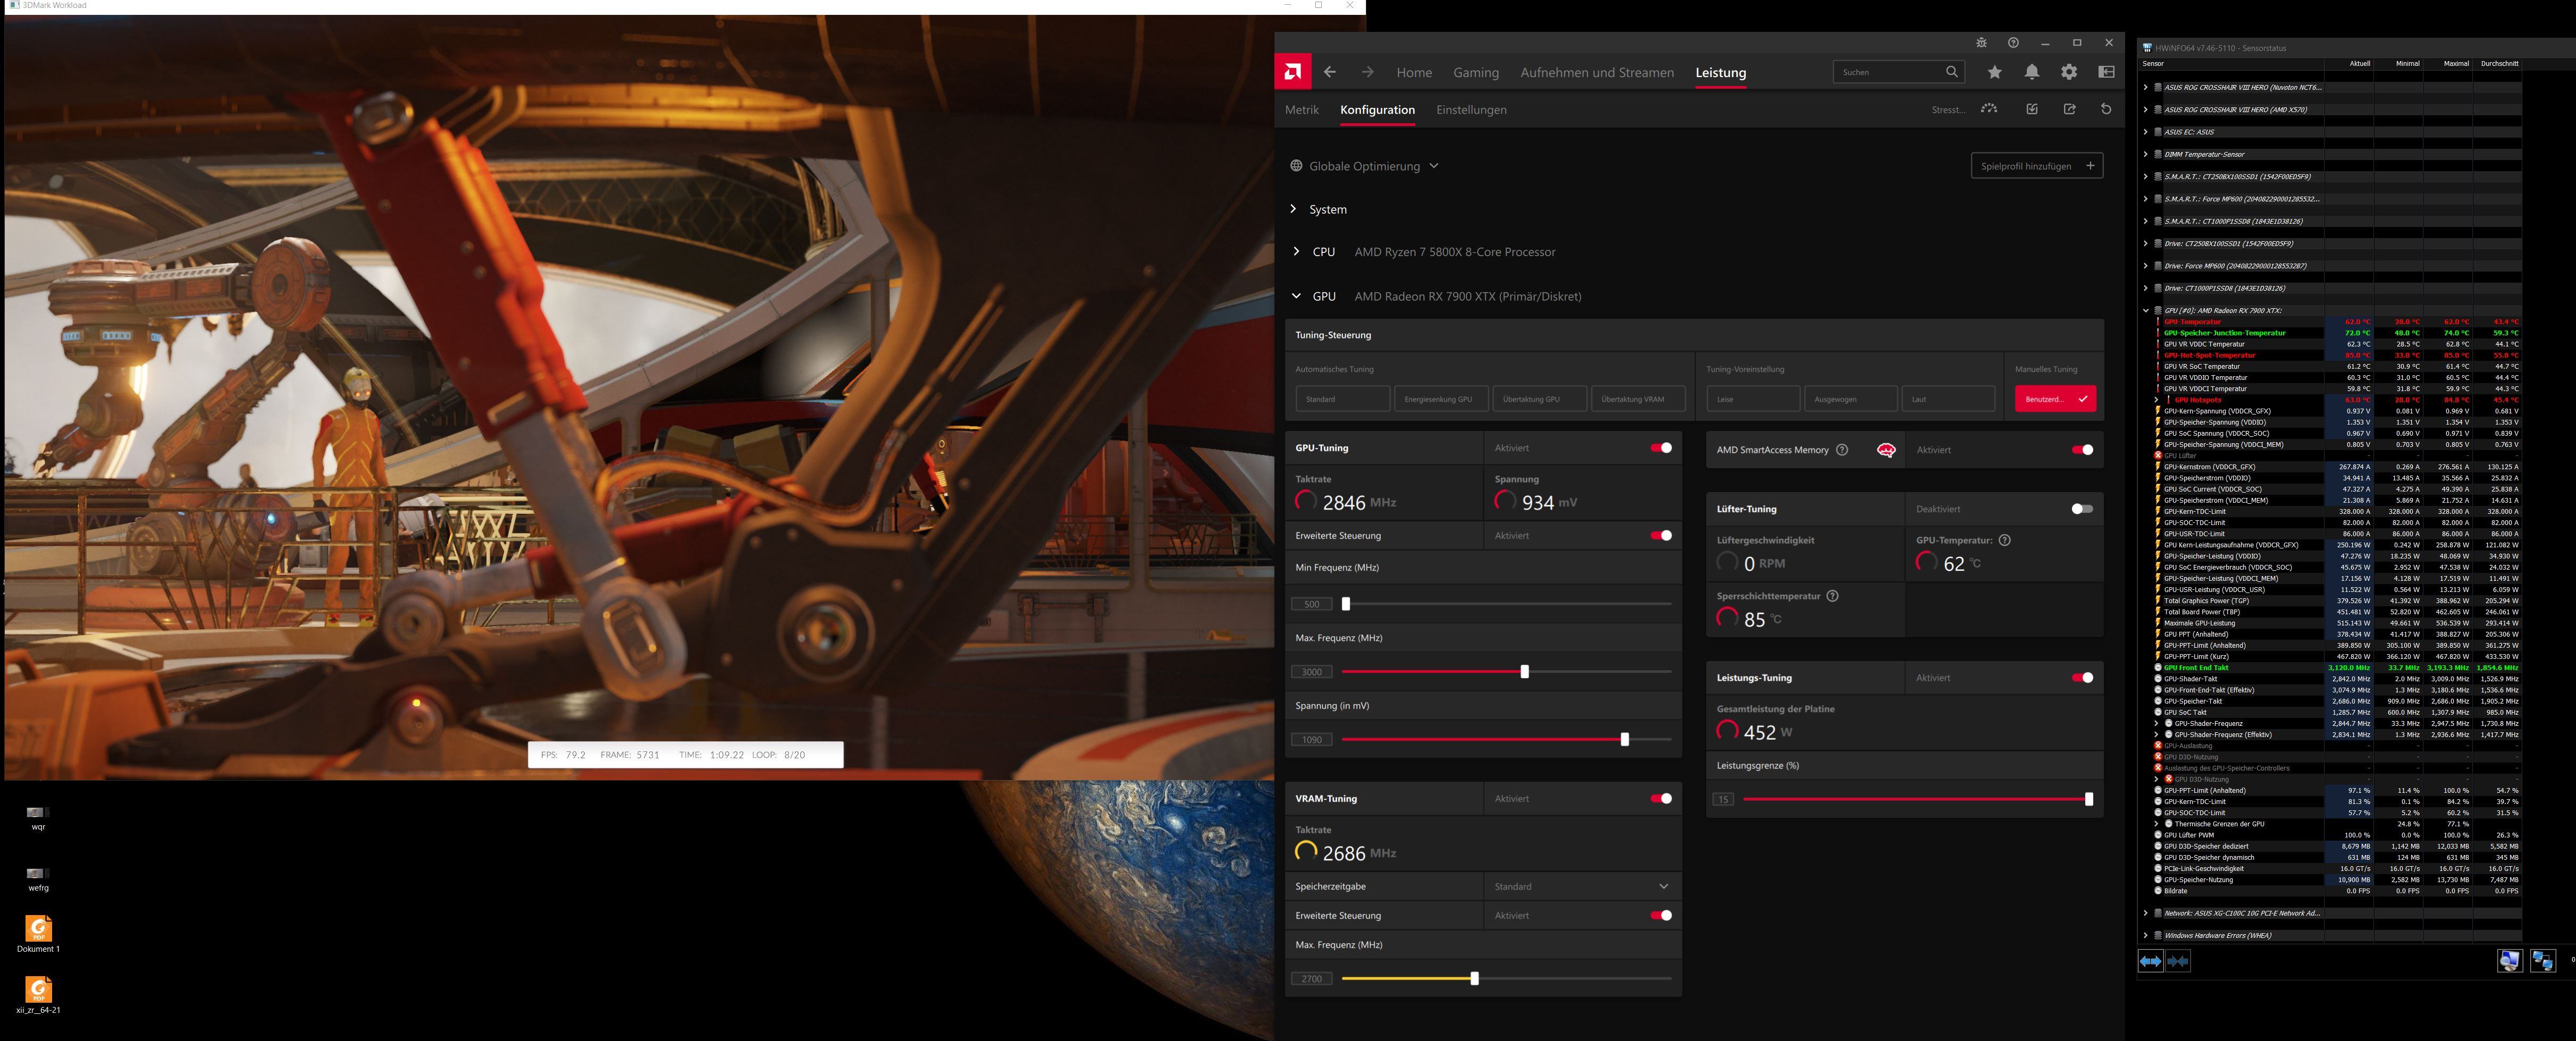
Task: Open the SmartAccess Memory help icon
Action: tap(1842, 450)
